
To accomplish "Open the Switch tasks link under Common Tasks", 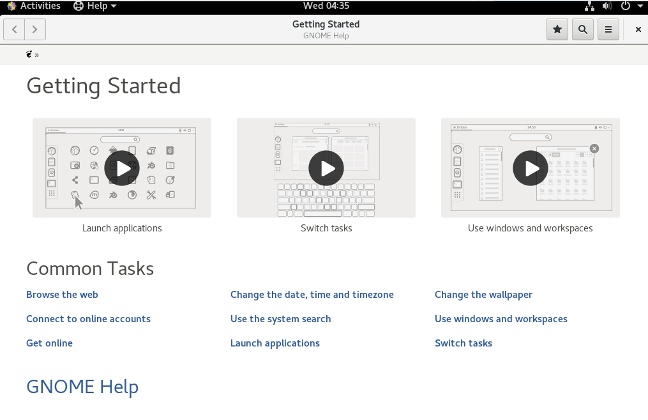I will tap(463, 343).
